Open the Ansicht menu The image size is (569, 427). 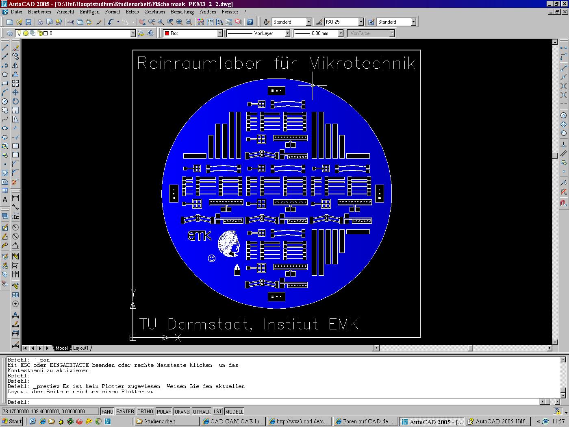coord(65,12)
